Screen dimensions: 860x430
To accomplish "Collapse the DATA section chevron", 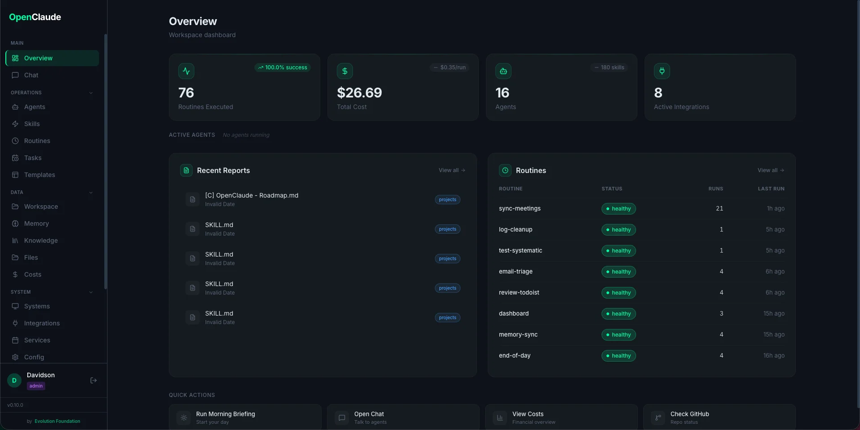I will click(x=91, y=193).
